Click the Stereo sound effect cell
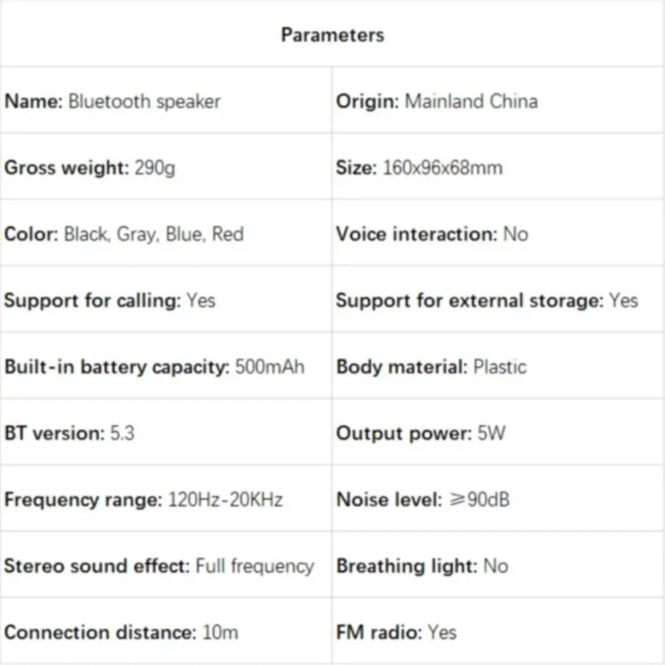The width and height of the screenshot is (665, 665). click(x=159, y=566)
